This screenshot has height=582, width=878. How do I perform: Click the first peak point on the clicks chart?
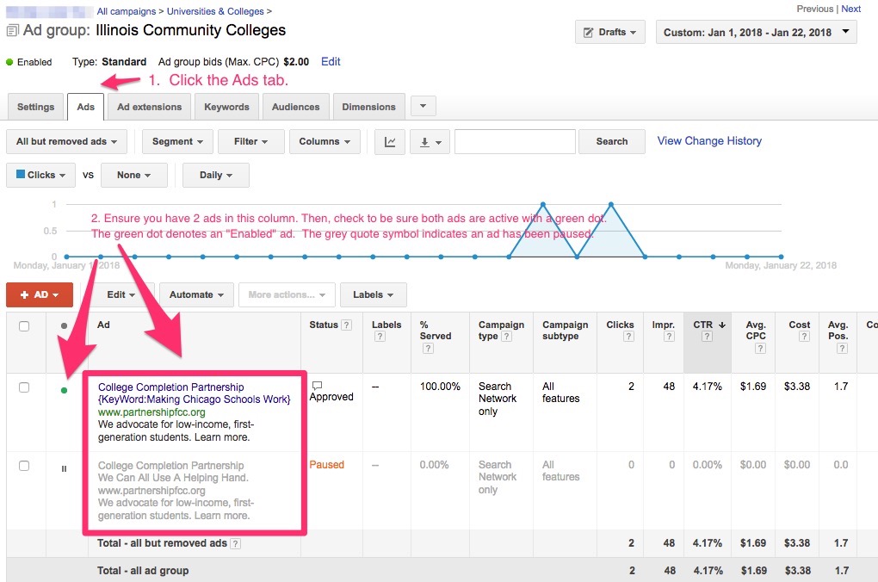point(542,204)
